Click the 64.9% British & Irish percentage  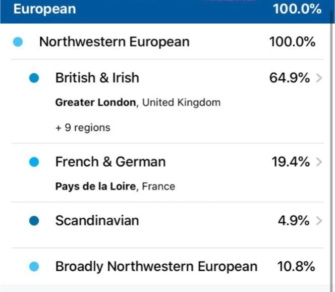coord(289,78)
